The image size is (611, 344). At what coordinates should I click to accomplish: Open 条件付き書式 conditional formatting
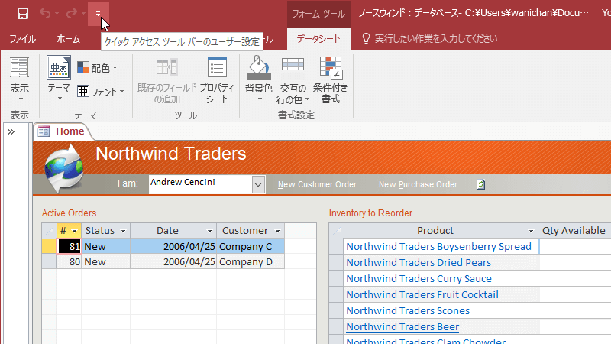tap(331, 80)
